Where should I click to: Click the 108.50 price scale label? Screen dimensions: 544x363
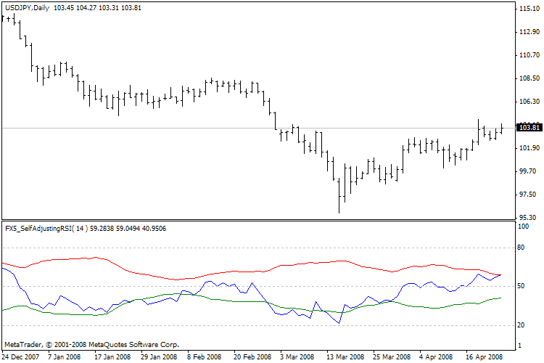click(x=529, y=78)
